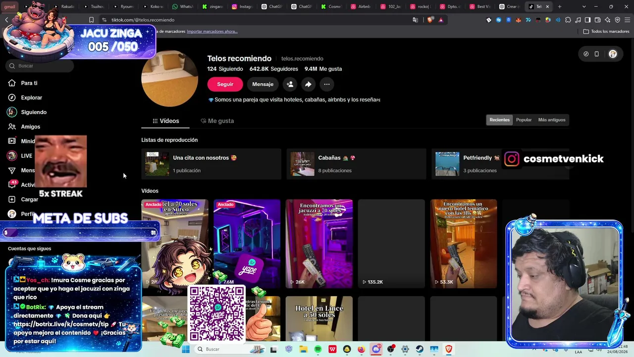Open Discord from the taskbar

376,349
